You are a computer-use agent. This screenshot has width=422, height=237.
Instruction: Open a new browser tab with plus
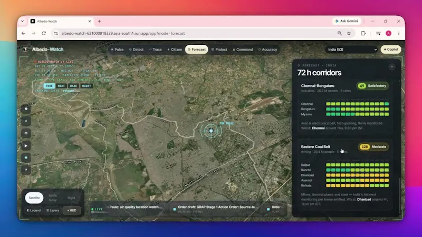[x=99, y=21]
